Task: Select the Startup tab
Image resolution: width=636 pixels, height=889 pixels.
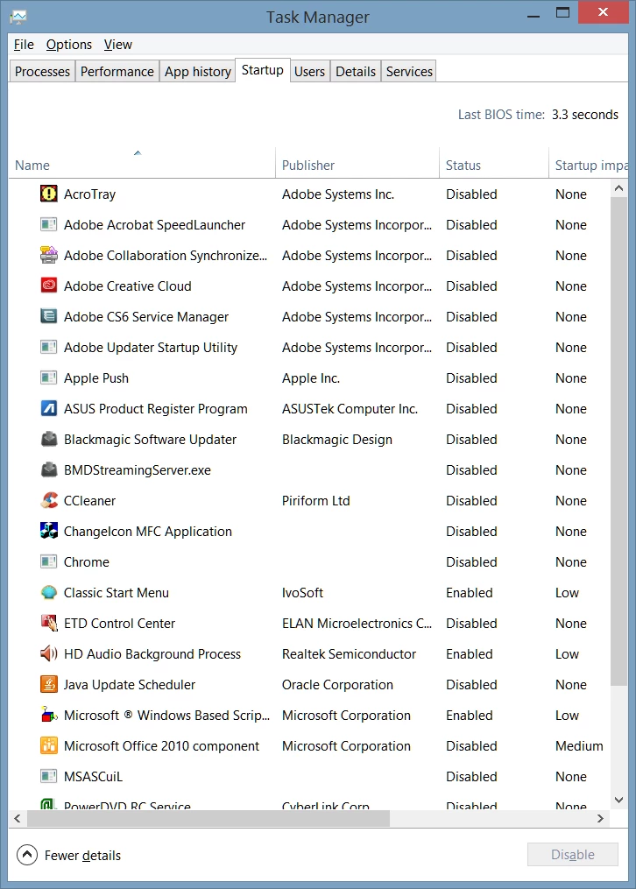Action: [x=263, y=70]
